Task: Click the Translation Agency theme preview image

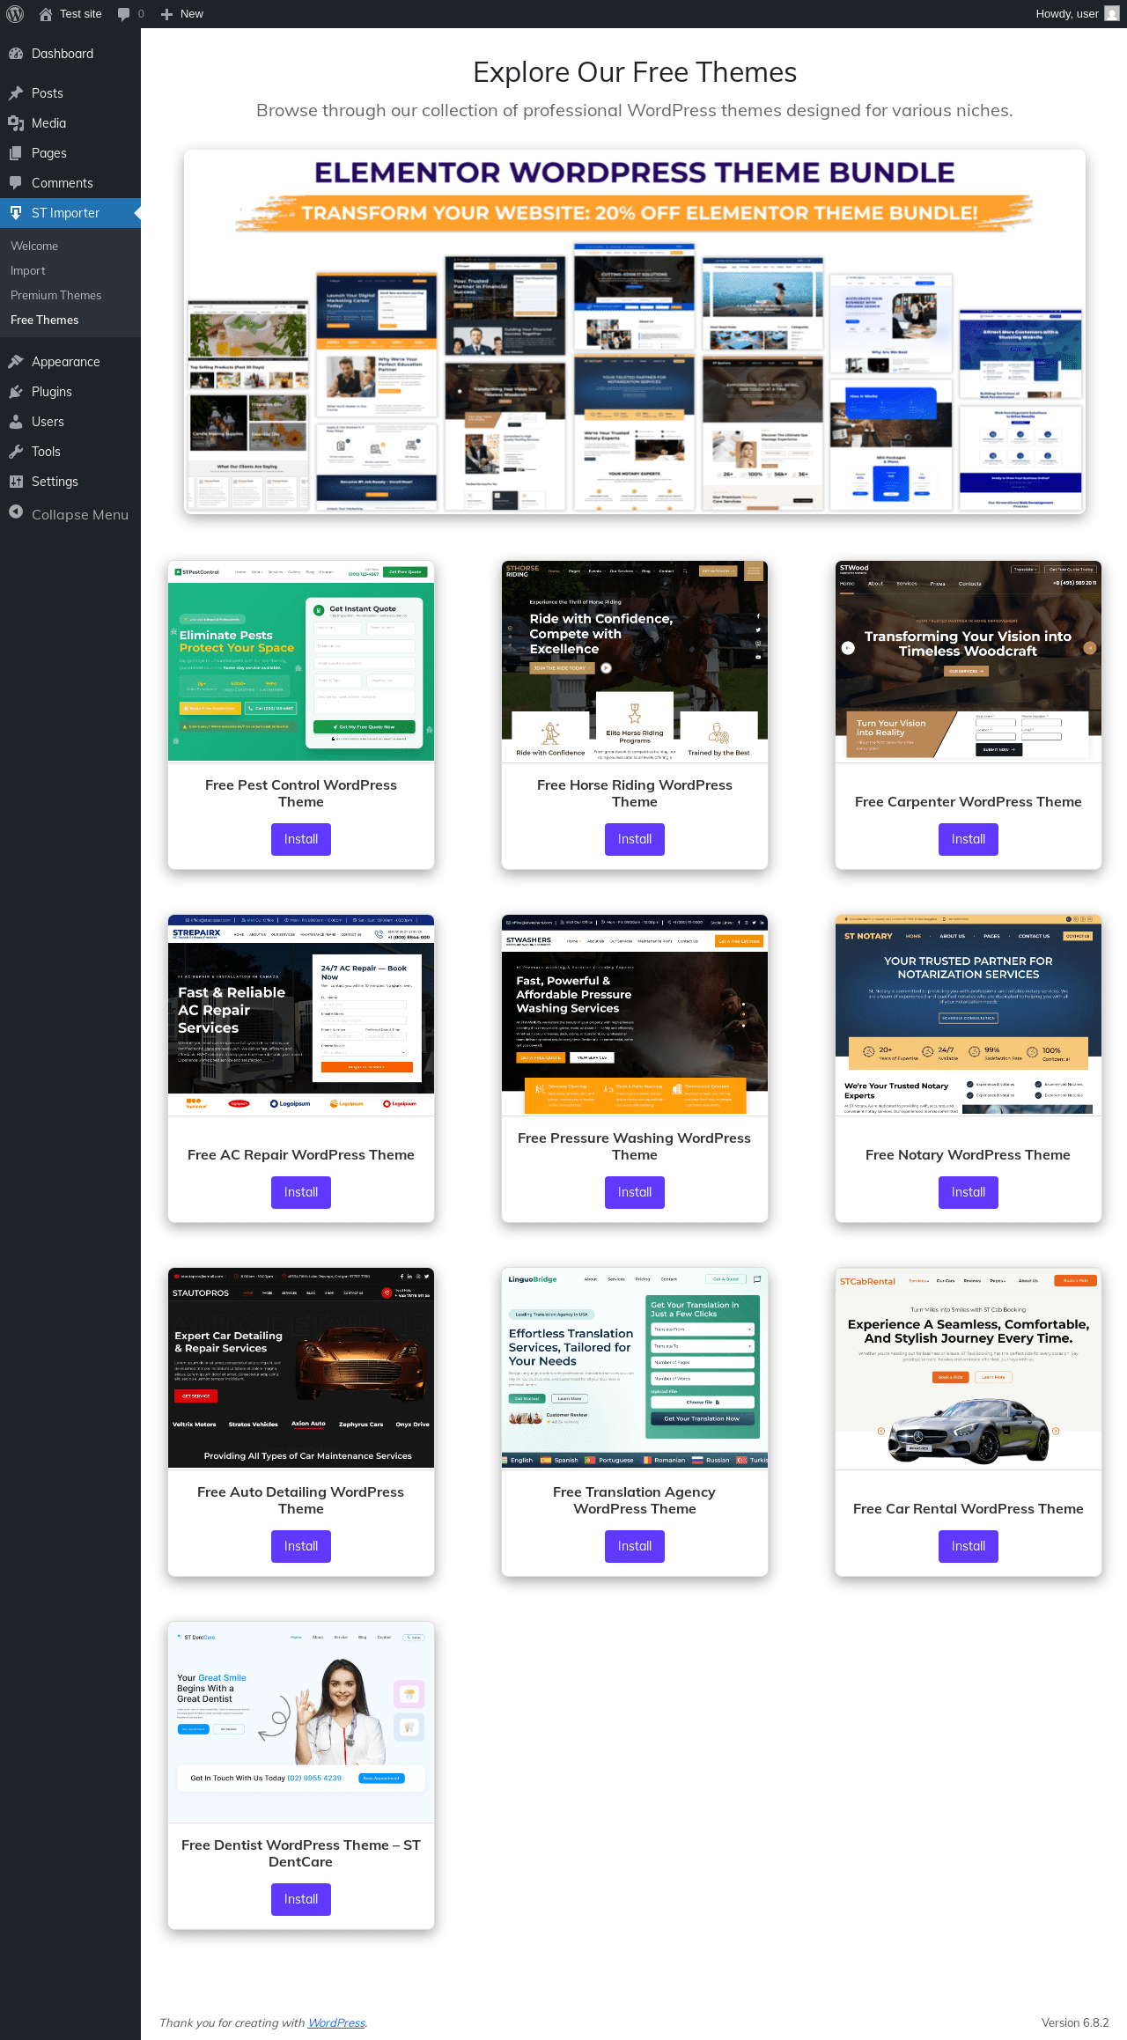Action: click(635, 1368)
